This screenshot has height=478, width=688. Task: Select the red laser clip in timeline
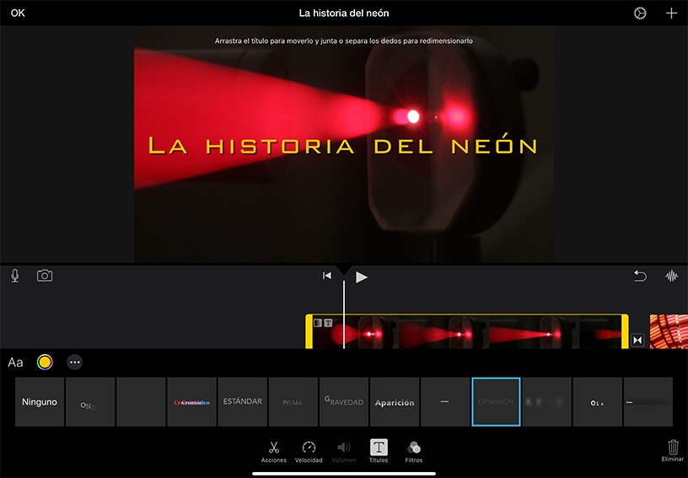[x=467, y=332]
